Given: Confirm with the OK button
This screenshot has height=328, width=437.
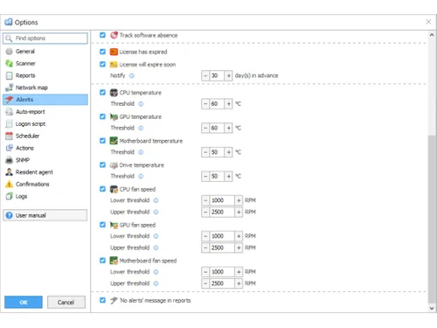Looking at the screenshot, I should click(24, 302).
